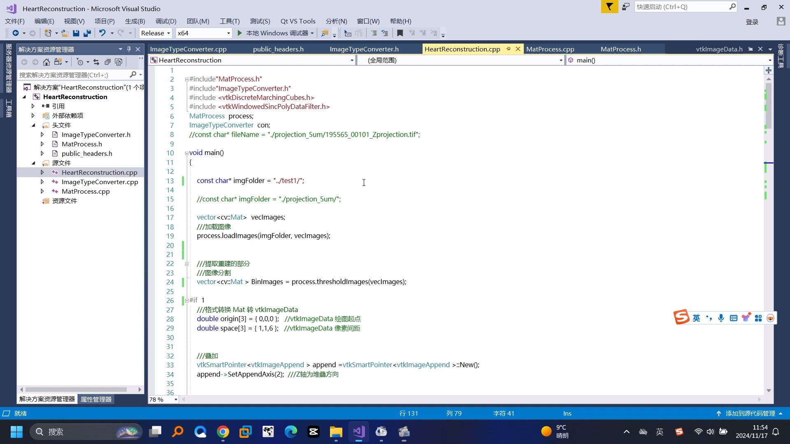Click the Find in Files toolbar icon

pos(325,33)
